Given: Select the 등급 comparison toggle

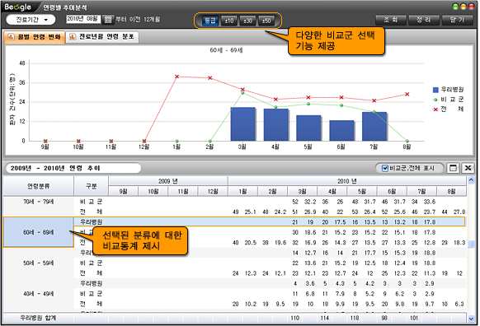Looking at the screenshot, I should (x=210, y=21).
